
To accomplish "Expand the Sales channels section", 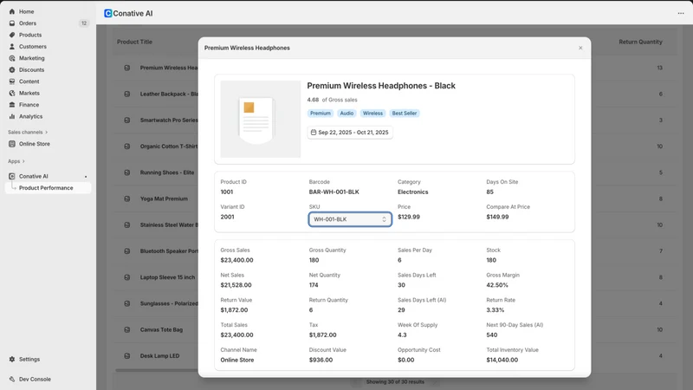I will click(x=28, y=133).
